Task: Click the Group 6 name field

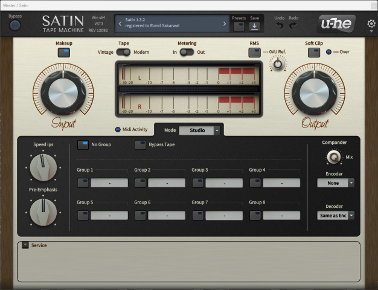Action: (x=167, y=216)
